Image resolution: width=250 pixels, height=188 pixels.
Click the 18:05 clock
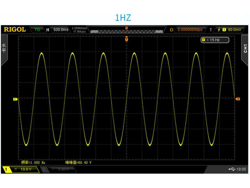tap(241, 169)
